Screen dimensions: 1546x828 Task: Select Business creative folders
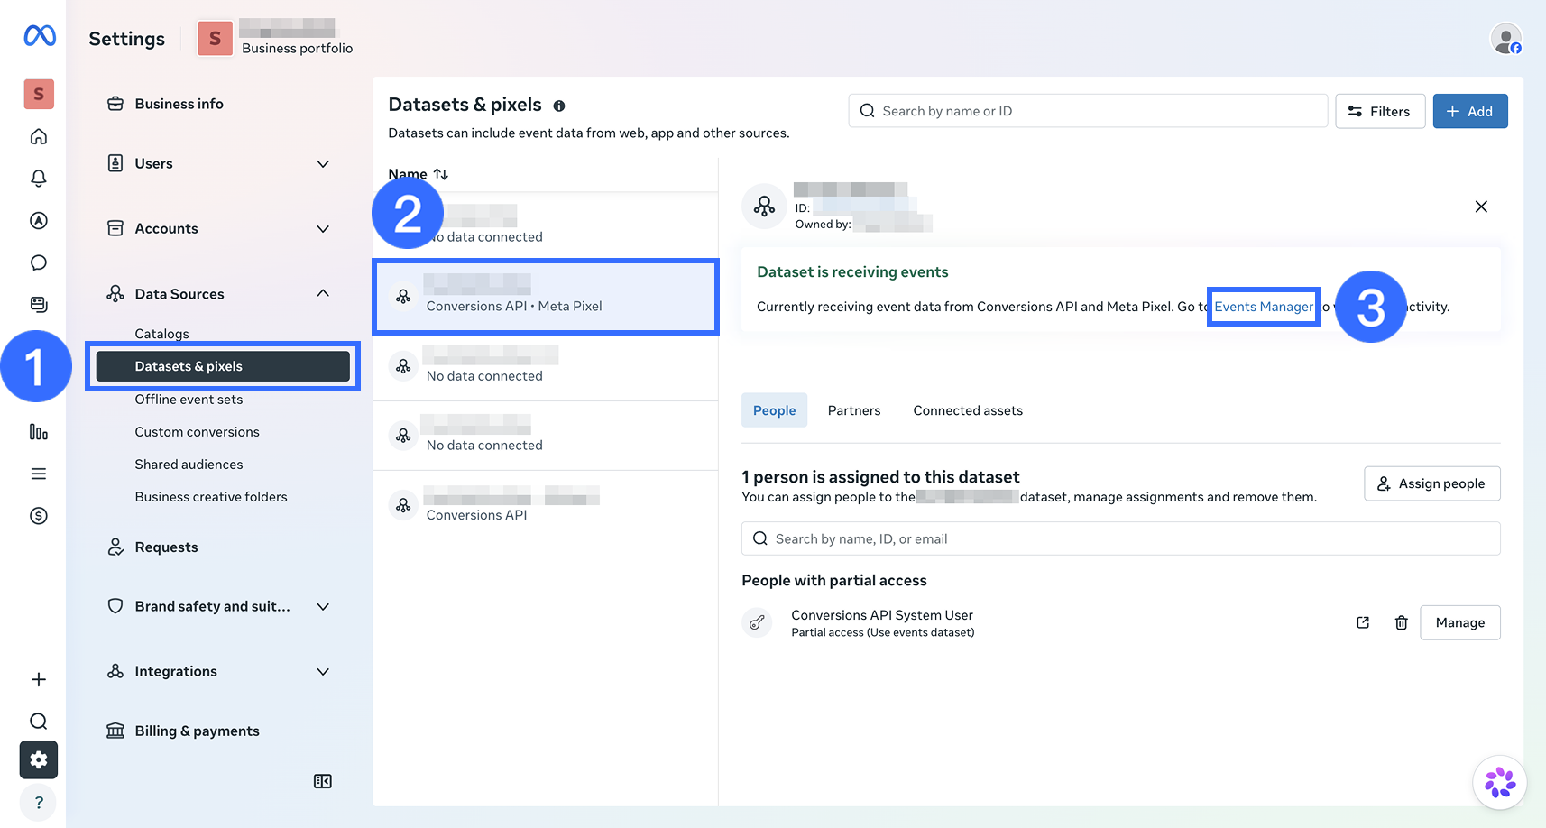211,497
